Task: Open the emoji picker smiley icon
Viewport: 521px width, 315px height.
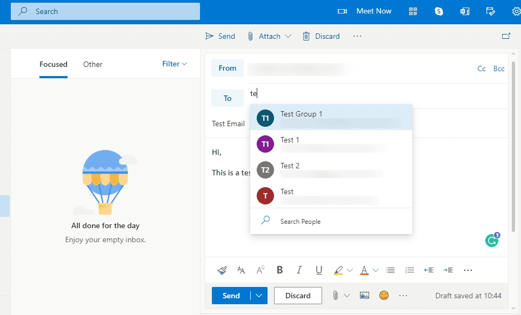Action: (x=384, y=296)
